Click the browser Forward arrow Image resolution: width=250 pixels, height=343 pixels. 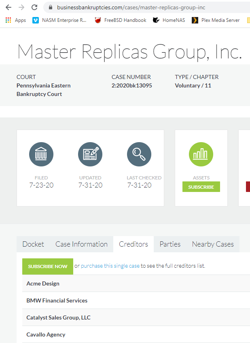tap(21, 7)
